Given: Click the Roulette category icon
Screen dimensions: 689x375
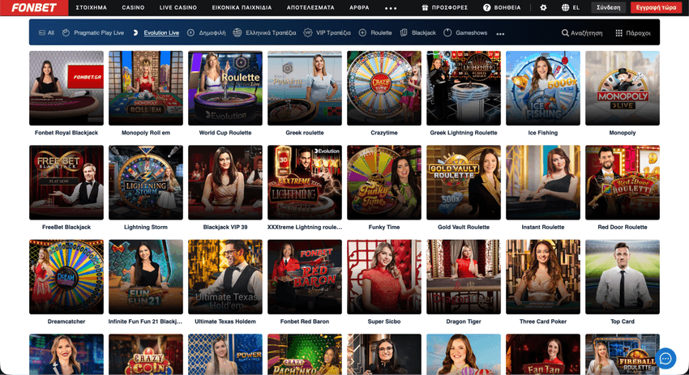Looking at the screenshot, I should [x=362, y=32].
